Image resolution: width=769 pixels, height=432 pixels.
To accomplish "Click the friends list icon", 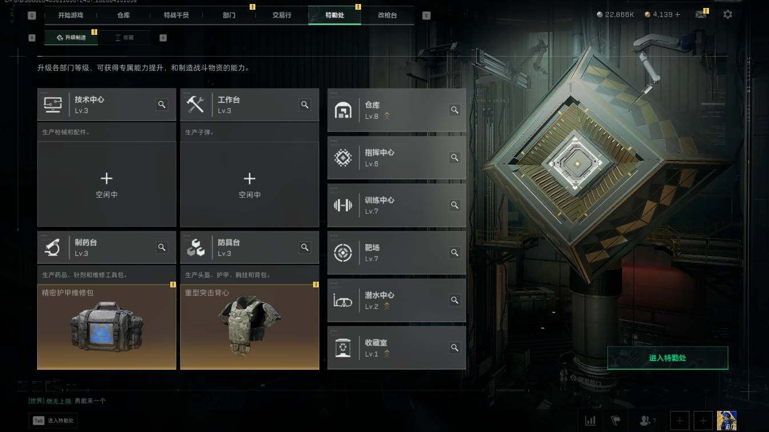I will click(647, 421).
